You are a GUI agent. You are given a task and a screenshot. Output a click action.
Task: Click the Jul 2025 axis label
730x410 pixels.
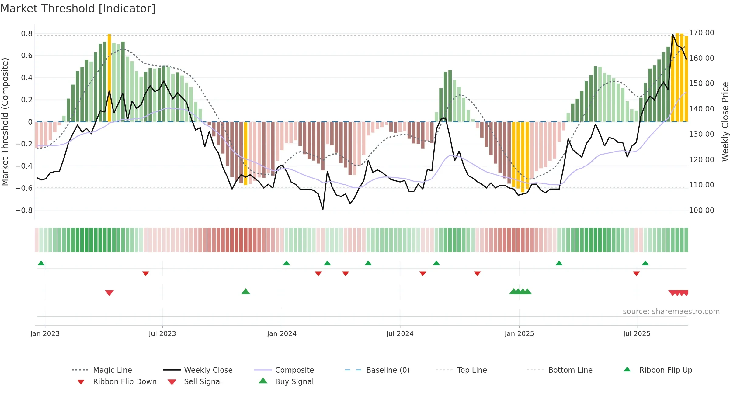pos(637,334)
